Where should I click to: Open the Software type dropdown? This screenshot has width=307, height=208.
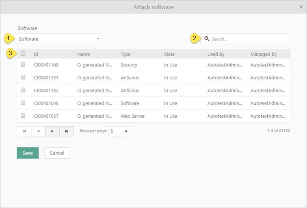[59, 39]
